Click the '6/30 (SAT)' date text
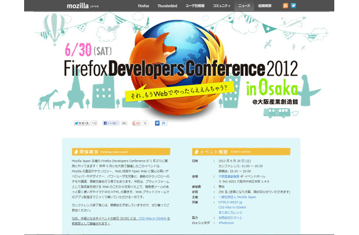359x235 pixels. (88, 49)
